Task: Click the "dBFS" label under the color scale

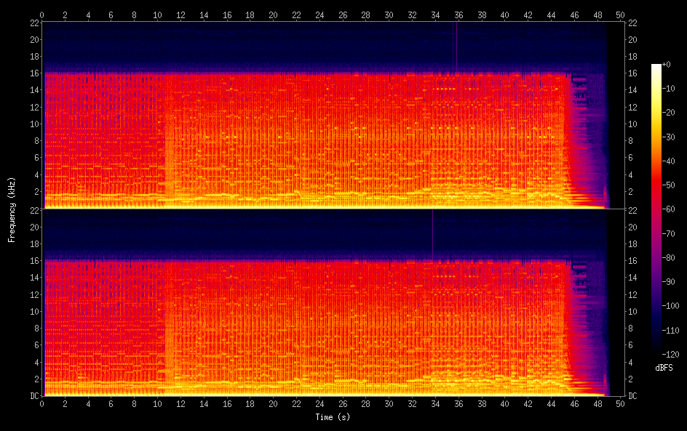Action: click(663, 368)
